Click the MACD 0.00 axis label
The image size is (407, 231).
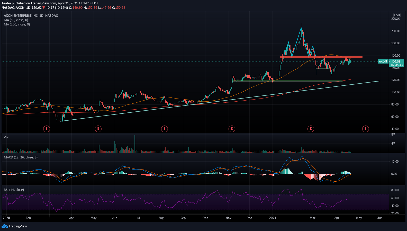click(394, 174)
